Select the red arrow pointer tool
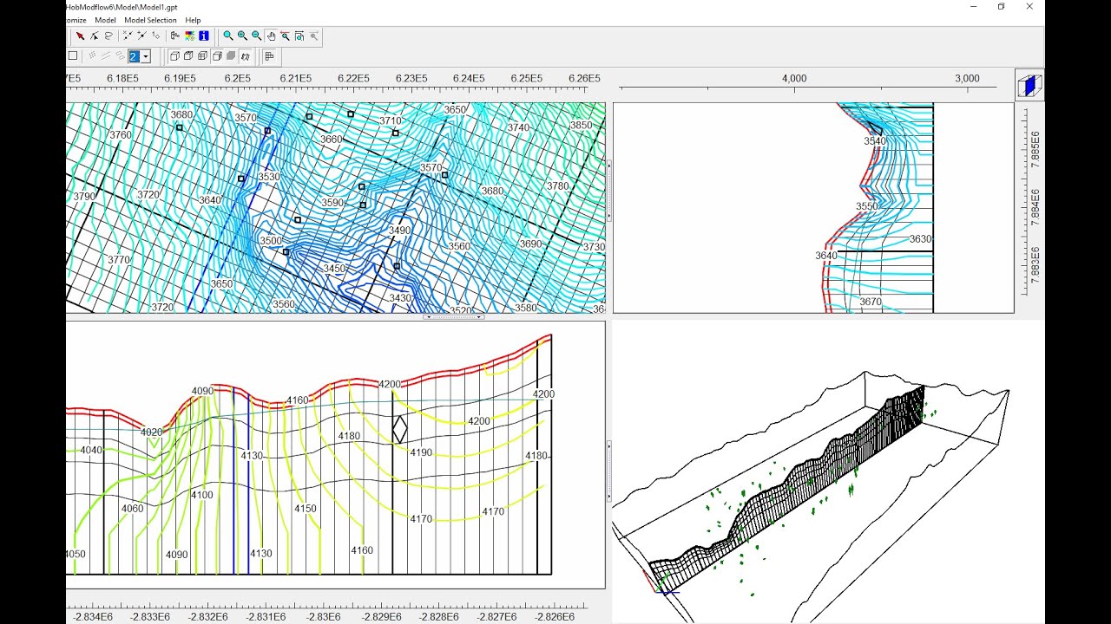 80,36
